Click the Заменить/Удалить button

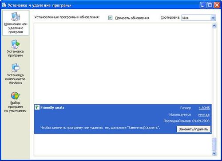click(194, 129)
